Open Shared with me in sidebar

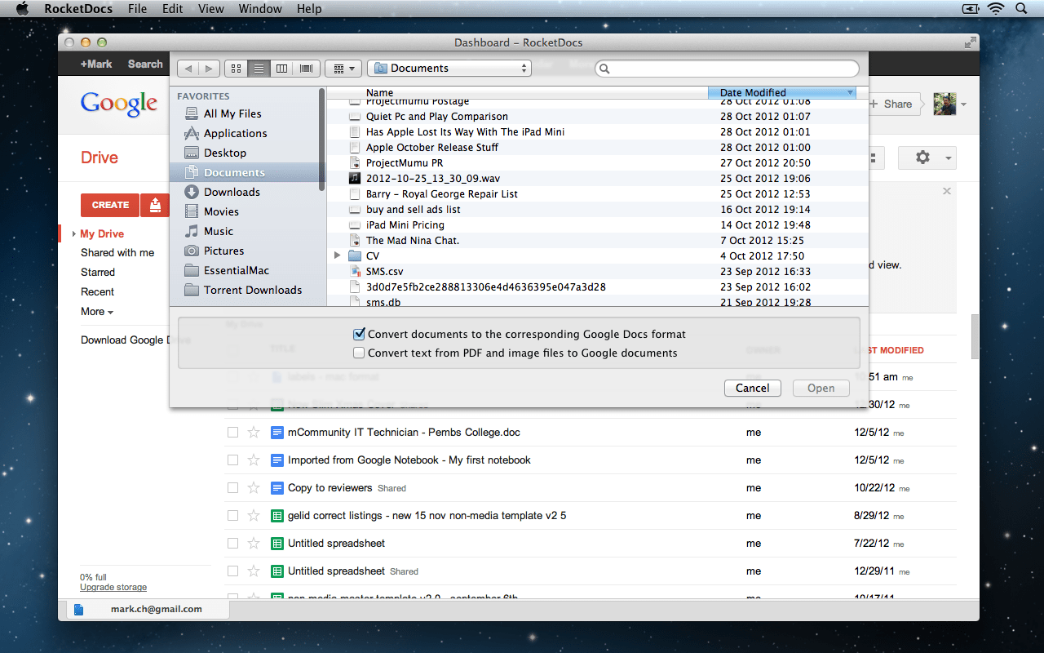[117, 253]
